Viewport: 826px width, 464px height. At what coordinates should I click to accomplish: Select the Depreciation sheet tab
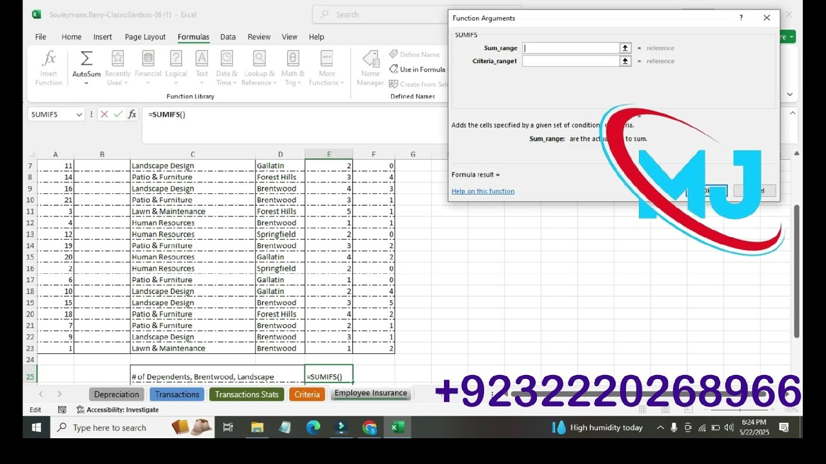pyautogui.click(x=116, y=394)
